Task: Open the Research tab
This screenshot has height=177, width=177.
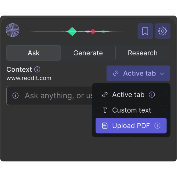Action: click(142, 53)
